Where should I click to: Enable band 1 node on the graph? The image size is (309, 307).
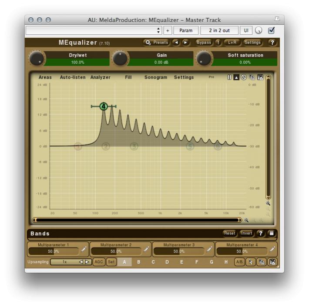tap(78, 146)
